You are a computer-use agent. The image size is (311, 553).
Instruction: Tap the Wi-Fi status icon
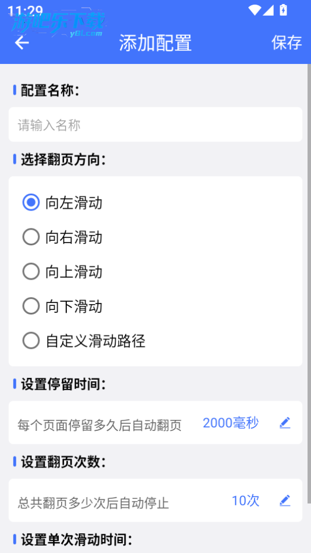point(254,10)
